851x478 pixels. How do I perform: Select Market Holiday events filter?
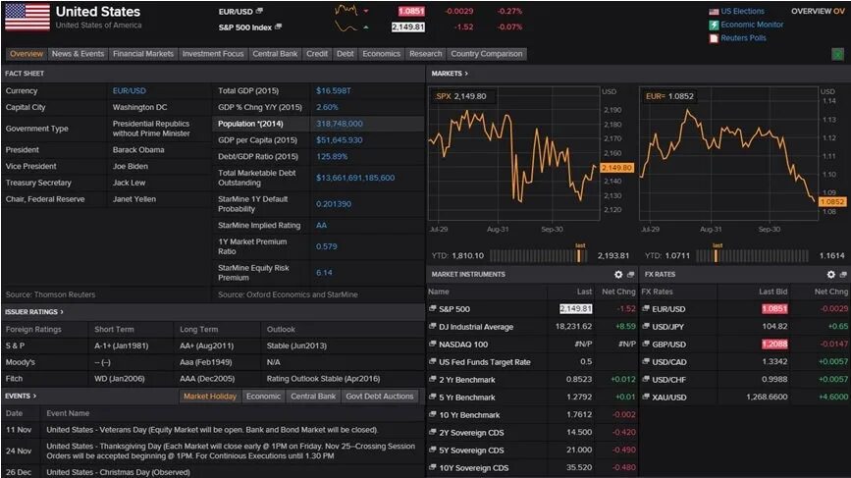click(209, 397)
